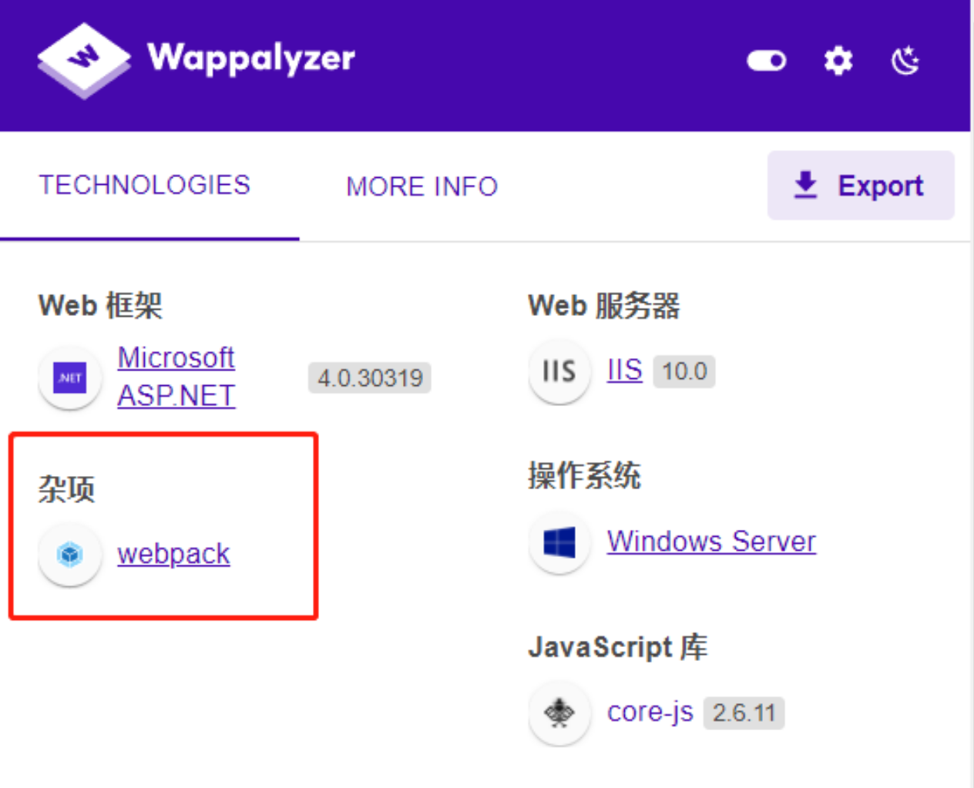Click the core-js library icon
The height and width of the screenshot is (788, 974).
pos(559,713)
